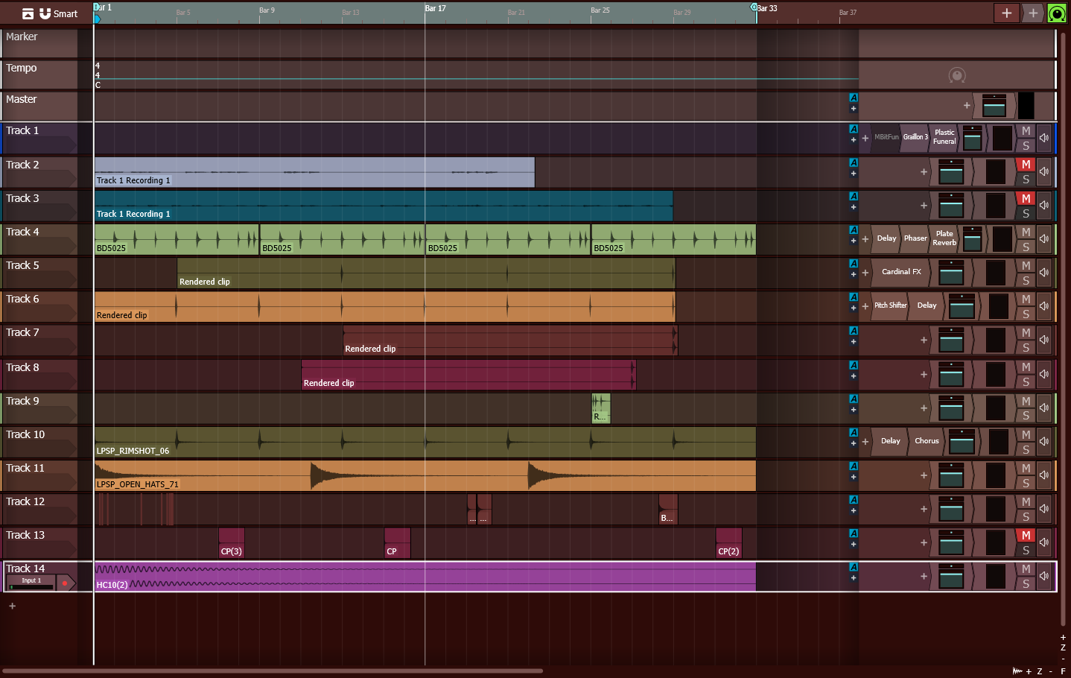
Task: Open the Graillon 3 plugin on Track 1
Action: pos(915,137)
